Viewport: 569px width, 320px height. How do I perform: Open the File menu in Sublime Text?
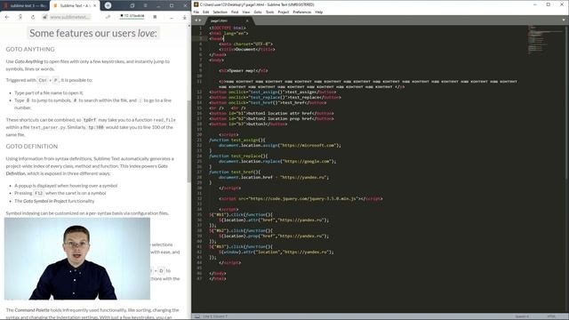click(x=196, y=12)
